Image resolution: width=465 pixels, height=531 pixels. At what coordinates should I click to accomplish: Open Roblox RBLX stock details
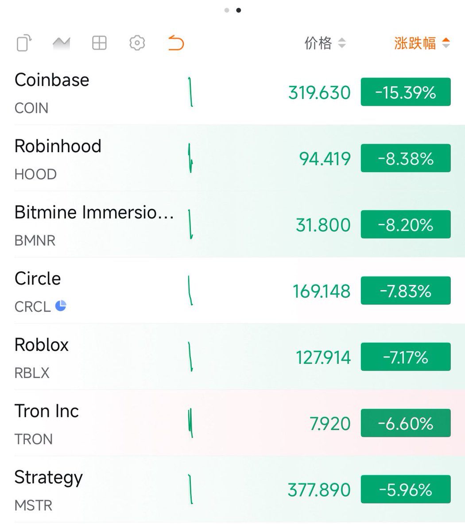[232, 357]
